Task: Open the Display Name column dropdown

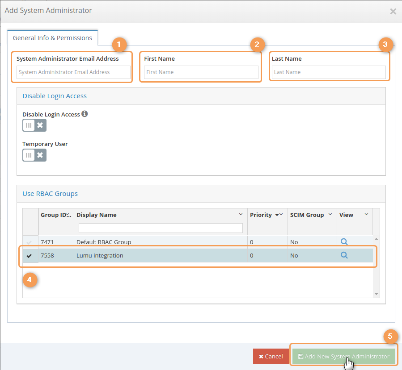Action: (x=241, y=215)
